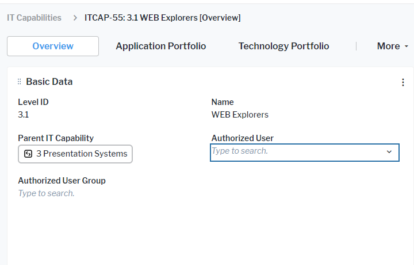Open the More tabs dropdown
Image resolution: width=414 pixels, height=265 pixels.
pyautogui.click(x=389, y=46)
